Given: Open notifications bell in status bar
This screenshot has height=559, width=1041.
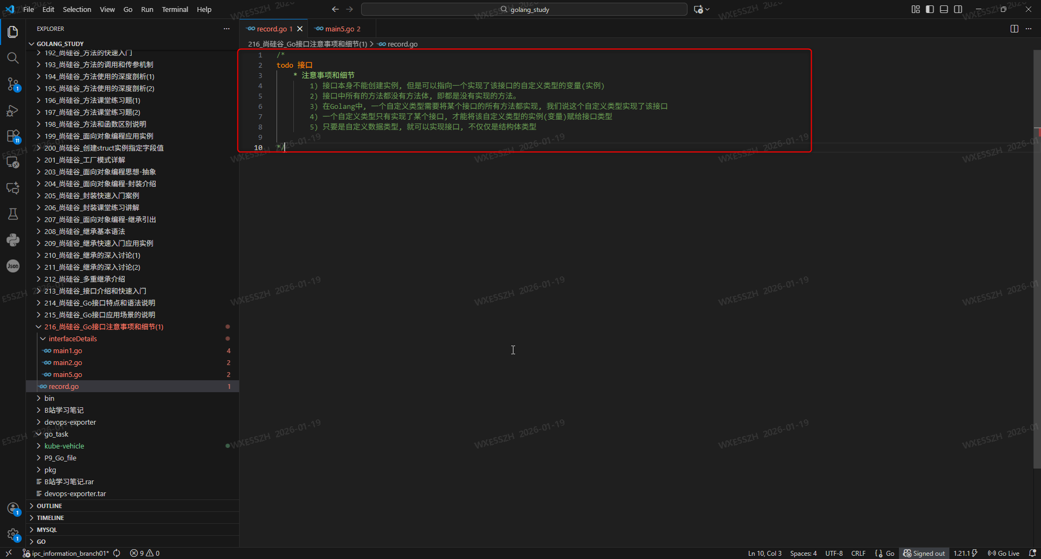Looking at the screenshot, I should point(1032,553).
